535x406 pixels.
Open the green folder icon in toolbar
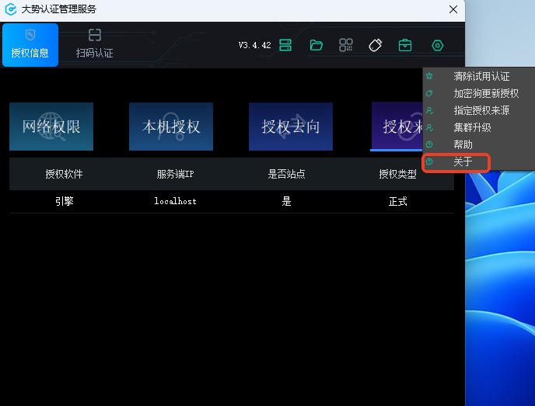click(x=316, y=45)
